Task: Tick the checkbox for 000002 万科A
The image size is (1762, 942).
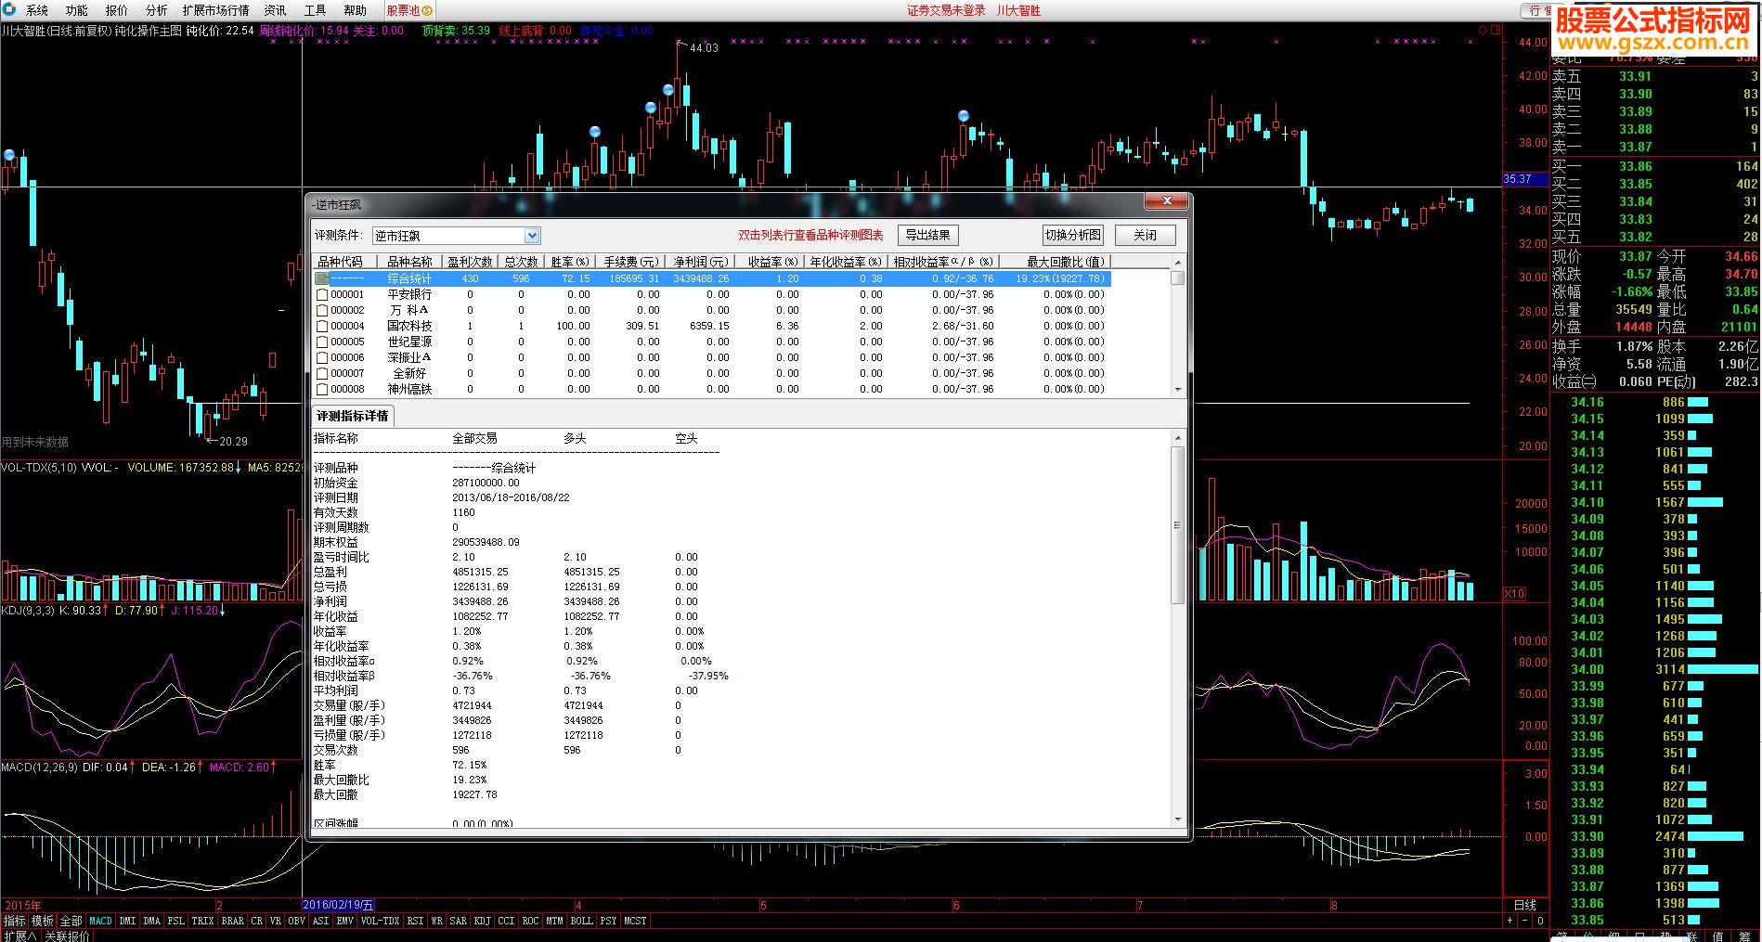Action: (x=322, y=311)
